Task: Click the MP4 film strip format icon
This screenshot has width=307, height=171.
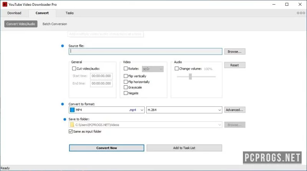Action: [72, 110]
